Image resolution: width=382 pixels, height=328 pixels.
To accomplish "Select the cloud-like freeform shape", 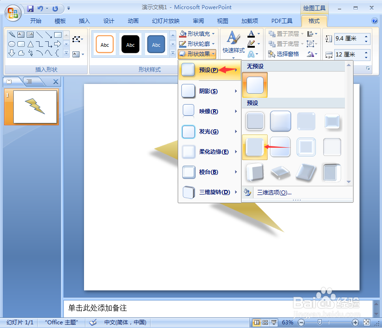I will [21, 53].
